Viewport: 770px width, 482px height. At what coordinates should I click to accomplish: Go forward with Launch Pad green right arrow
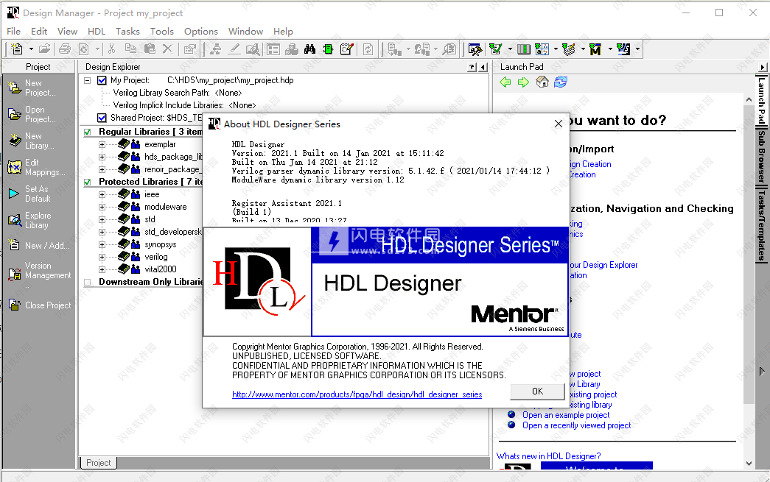point(523,82)
